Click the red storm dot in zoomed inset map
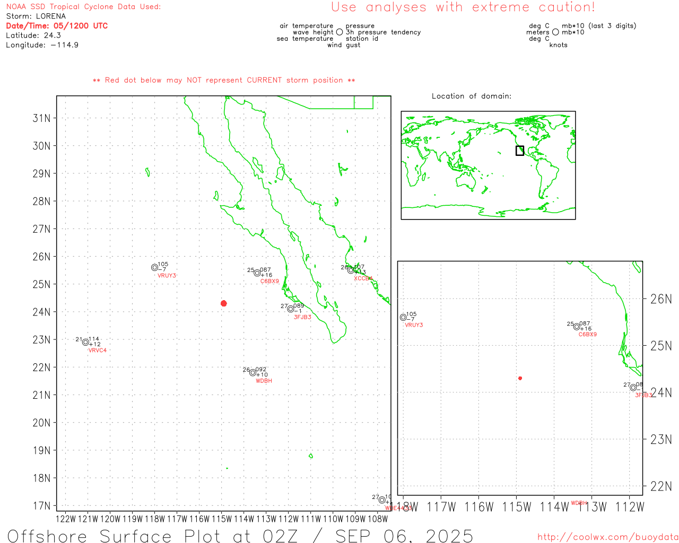 [520, 378]
